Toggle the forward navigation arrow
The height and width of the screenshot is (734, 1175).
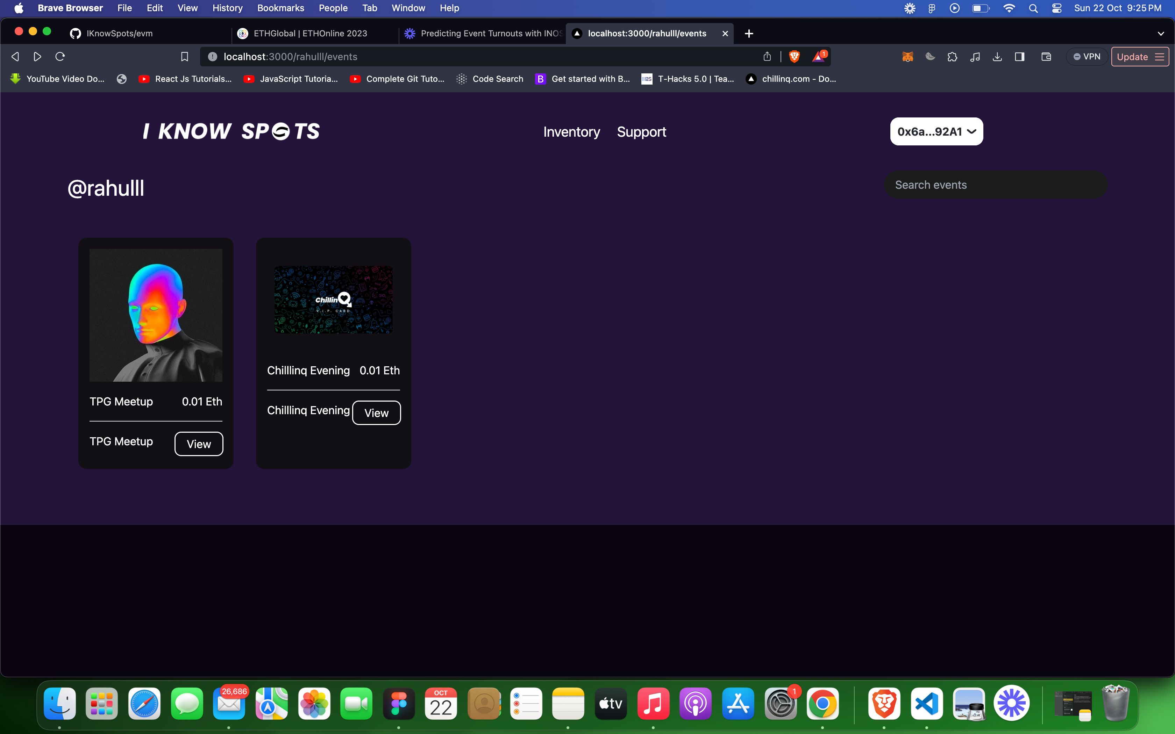[x=37, y=57]
